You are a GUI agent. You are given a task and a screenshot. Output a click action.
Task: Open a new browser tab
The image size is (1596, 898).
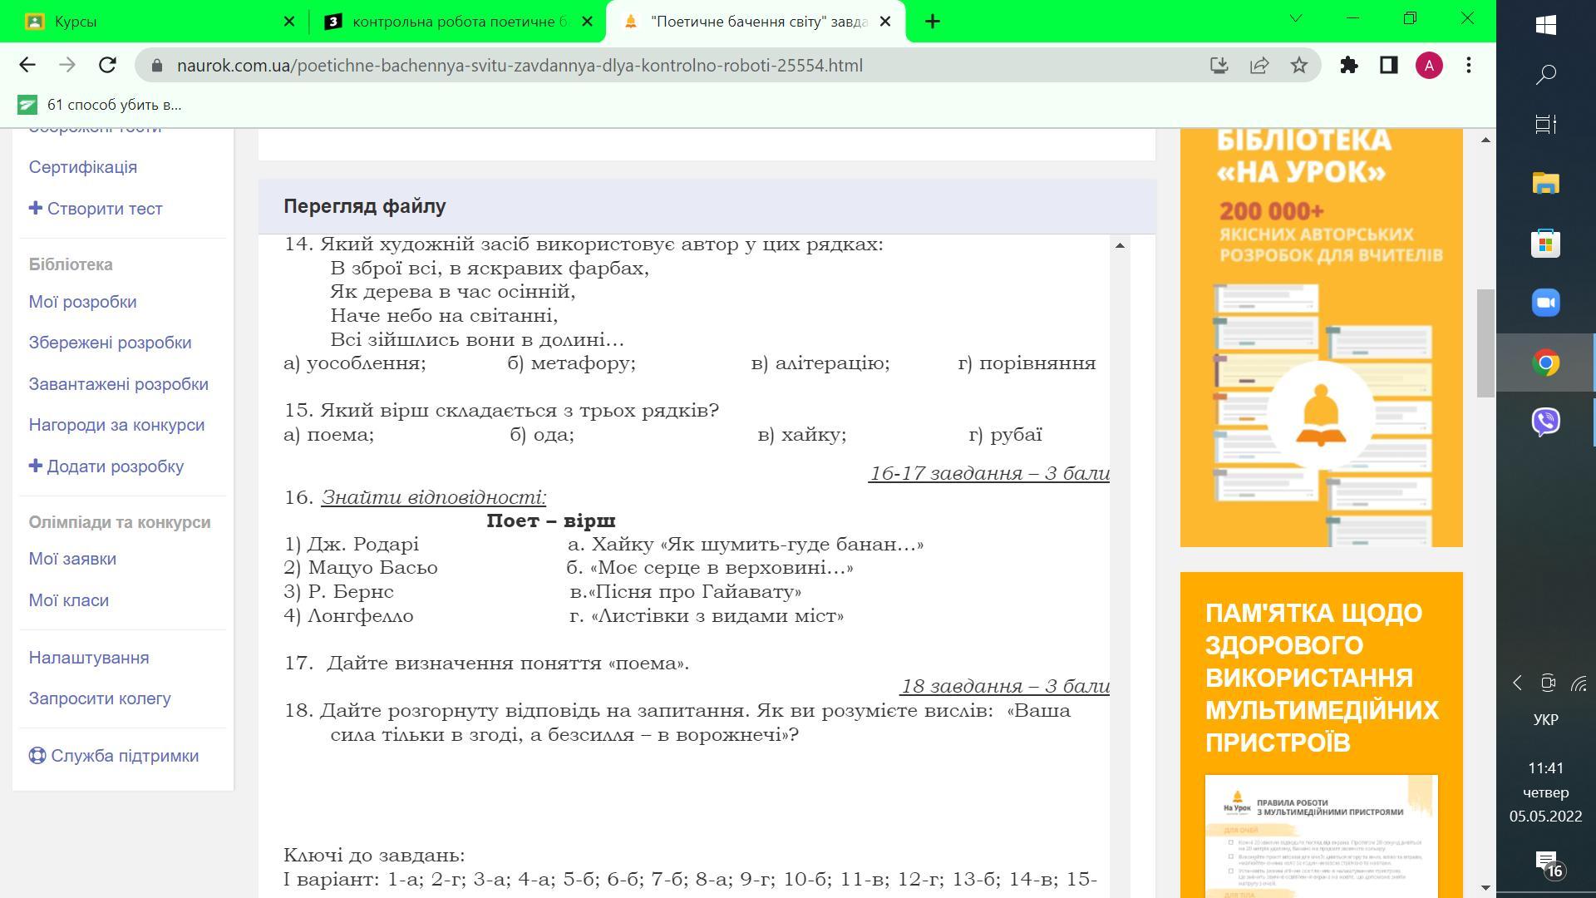click(x=933, y=22)
